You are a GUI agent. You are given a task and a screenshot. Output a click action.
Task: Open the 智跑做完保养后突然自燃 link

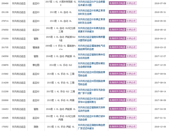[x=91, y=109]
